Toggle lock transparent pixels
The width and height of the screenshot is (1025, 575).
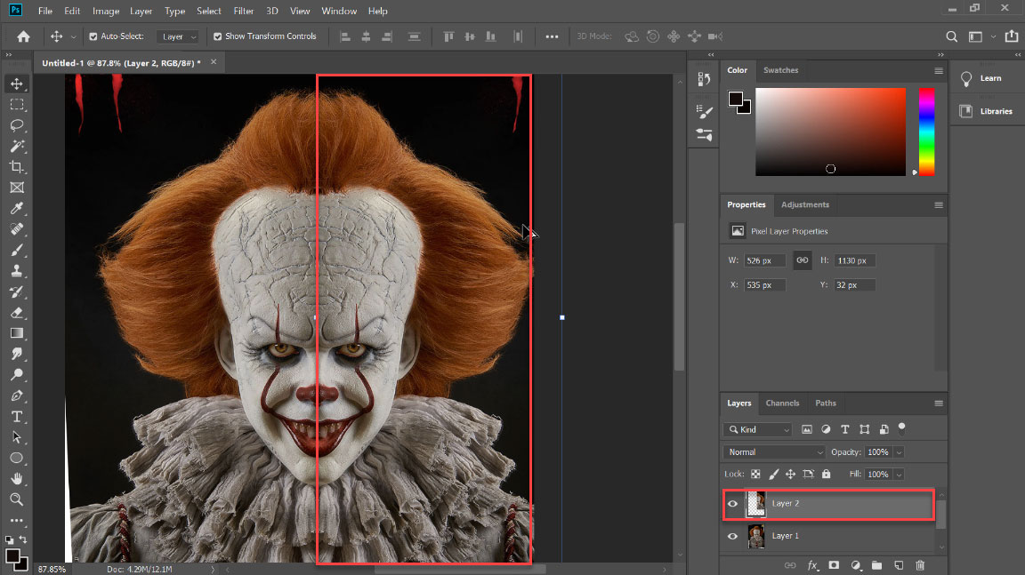pyautogui.click(x=755, y=475)
